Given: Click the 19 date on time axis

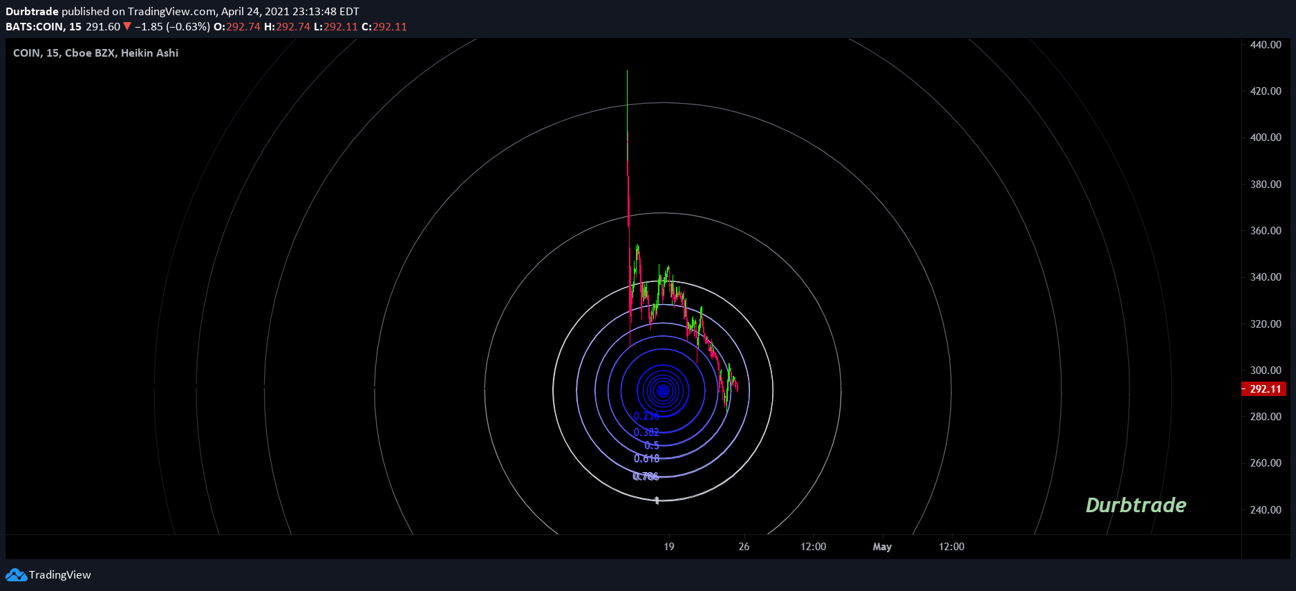Looking at the screenshot, I should click(x=669, y=546).
